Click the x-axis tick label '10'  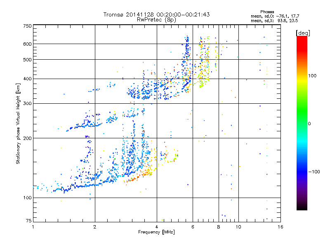238,227
